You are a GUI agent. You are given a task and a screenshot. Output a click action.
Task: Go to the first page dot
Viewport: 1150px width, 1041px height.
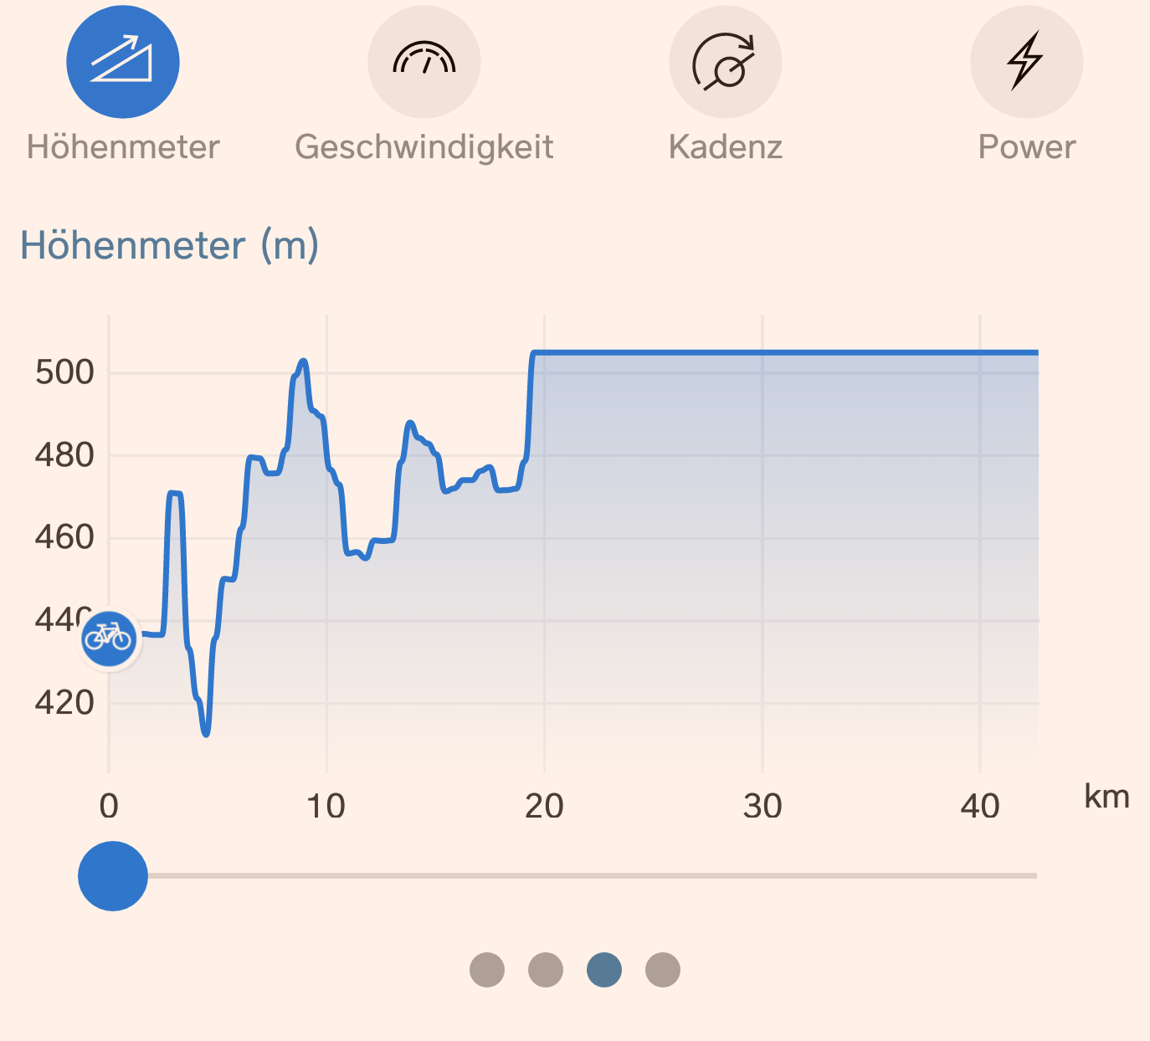tap(487, 970)
